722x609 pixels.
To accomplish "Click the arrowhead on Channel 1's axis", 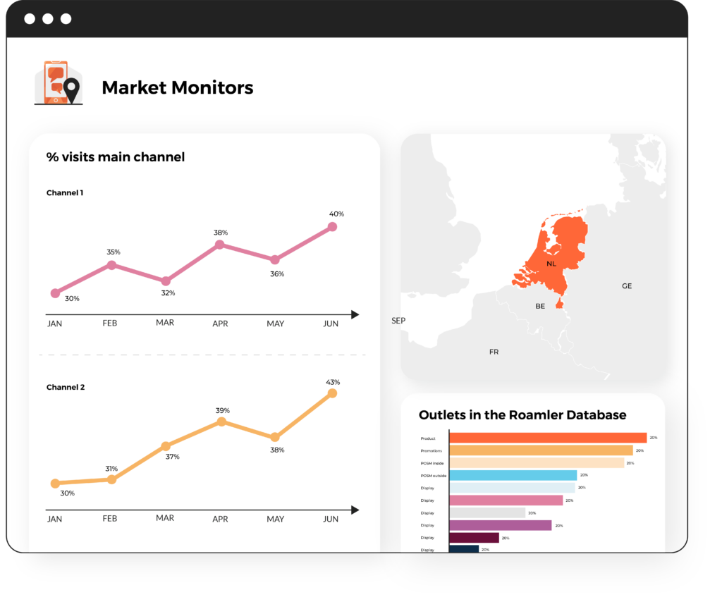I will click(356, 314).
